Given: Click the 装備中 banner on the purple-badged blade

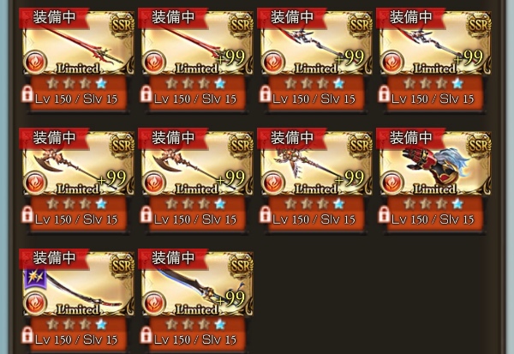Looking at the screenshot, I should 54,259.
